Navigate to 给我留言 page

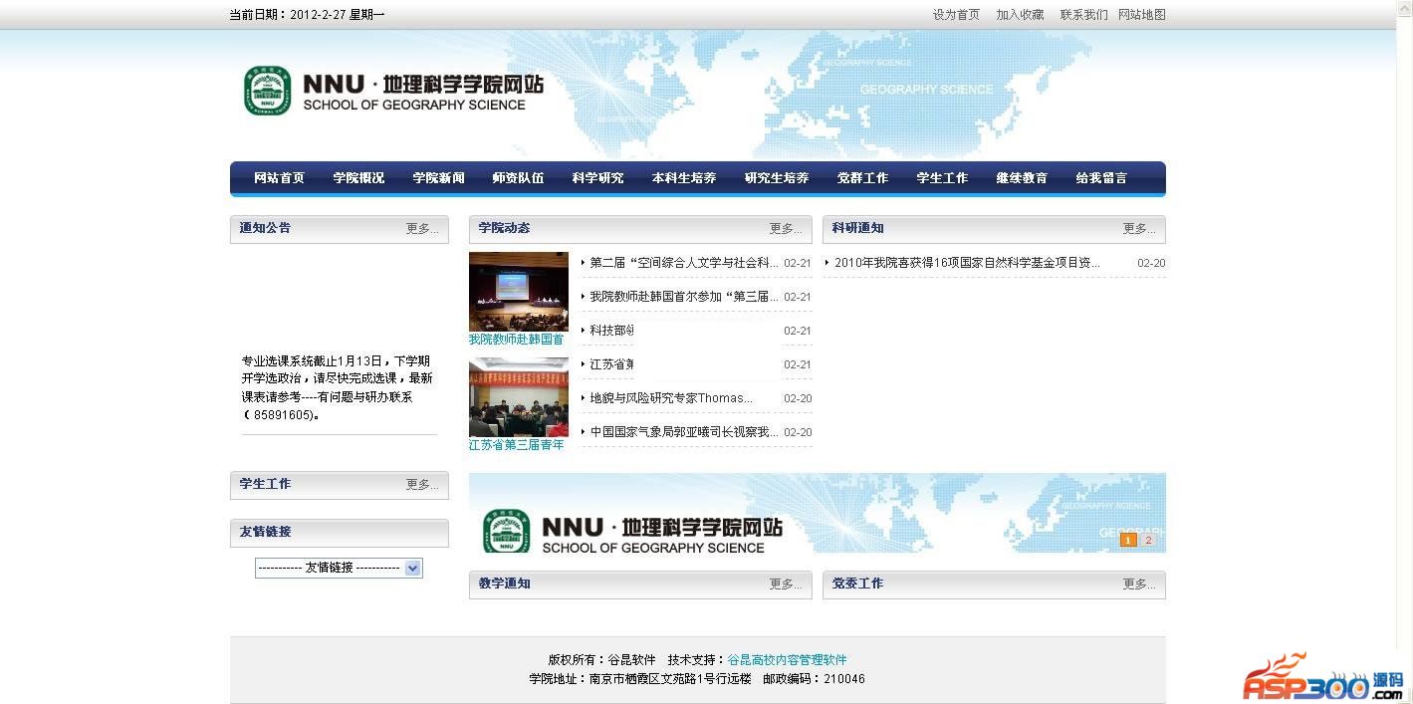[1101, 178]
